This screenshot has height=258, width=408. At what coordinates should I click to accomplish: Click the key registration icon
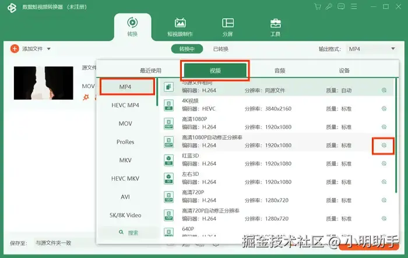click(329, 6)
